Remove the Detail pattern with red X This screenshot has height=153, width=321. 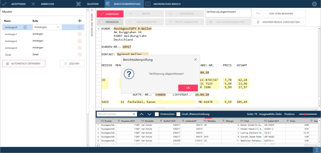(80, 55)
